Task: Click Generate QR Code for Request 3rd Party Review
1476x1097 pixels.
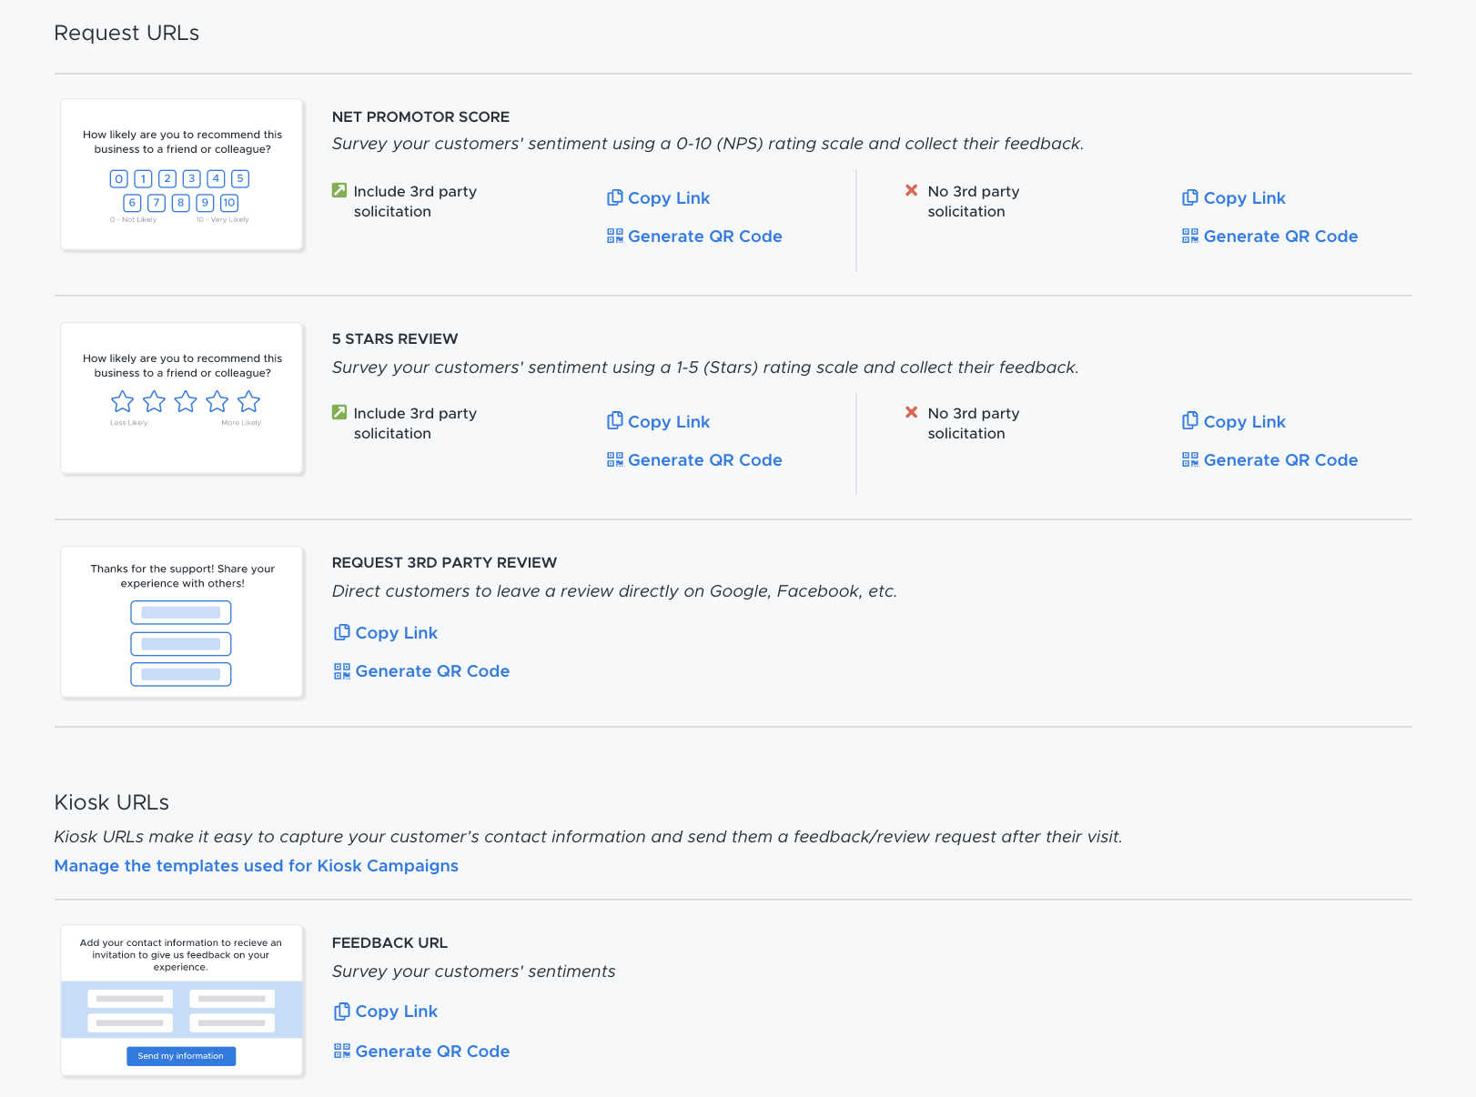Action: click(433, 670)
